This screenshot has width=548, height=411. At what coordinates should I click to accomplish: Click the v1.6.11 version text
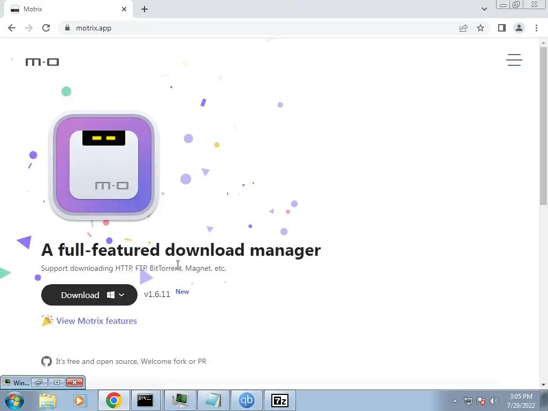coord(157,294)
